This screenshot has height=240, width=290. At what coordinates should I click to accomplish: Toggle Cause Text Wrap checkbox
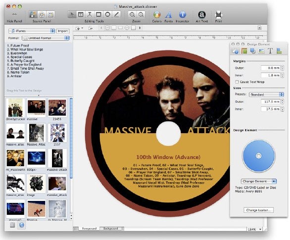(x=237, y=82)
